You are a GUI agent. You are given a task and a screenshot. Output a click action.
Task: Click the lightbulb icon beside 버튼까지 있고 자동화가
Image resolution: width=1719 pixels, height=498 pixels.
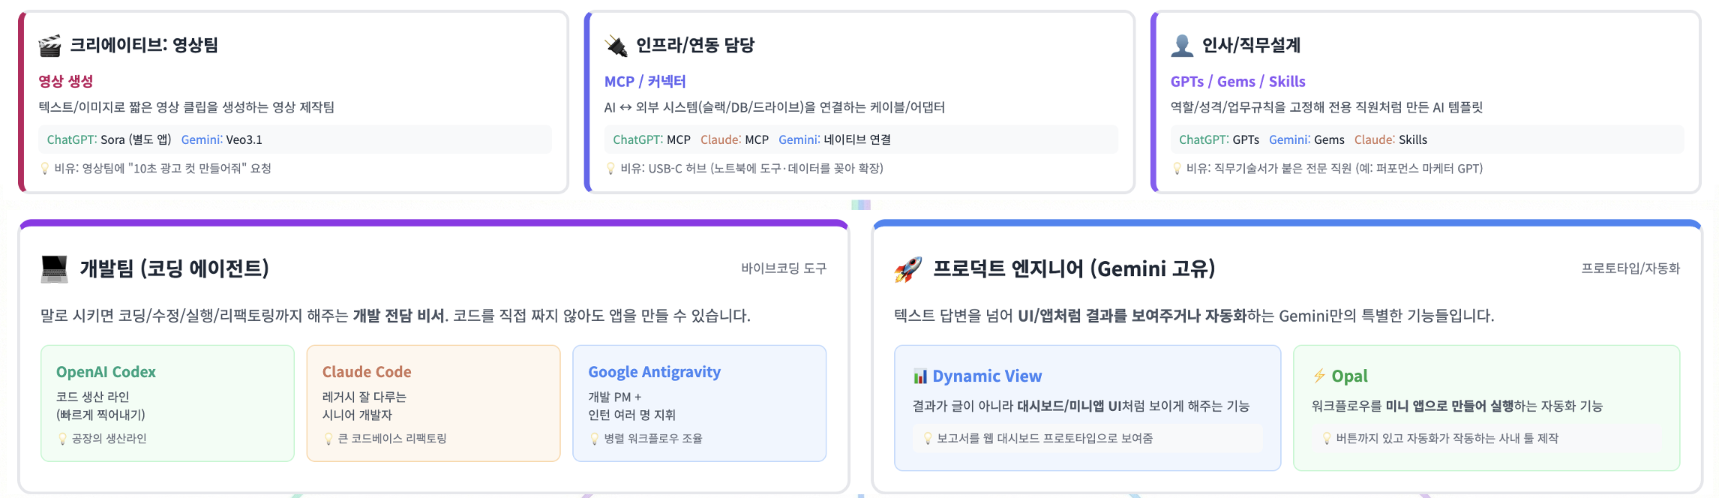1327,439
